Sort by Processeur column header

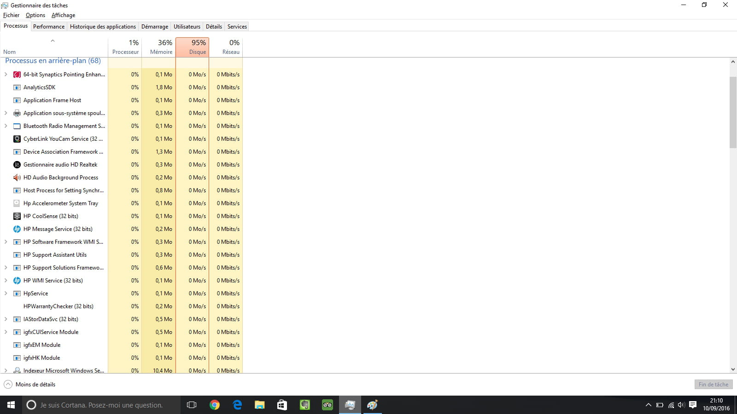[125, 47]
